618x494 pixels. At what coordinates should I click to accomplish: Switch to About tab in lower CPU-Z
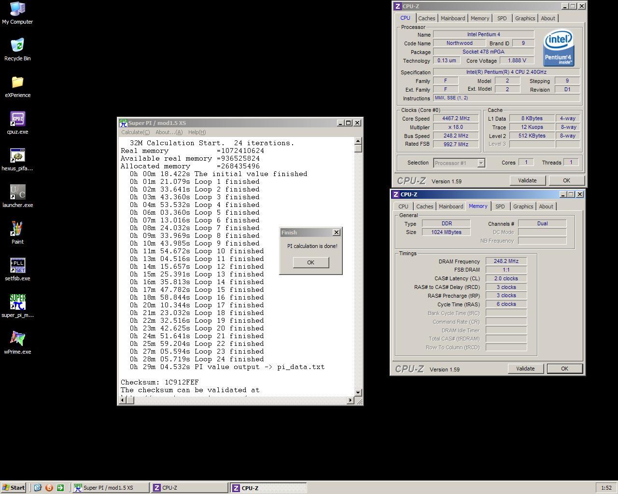(x=546, y=206)
